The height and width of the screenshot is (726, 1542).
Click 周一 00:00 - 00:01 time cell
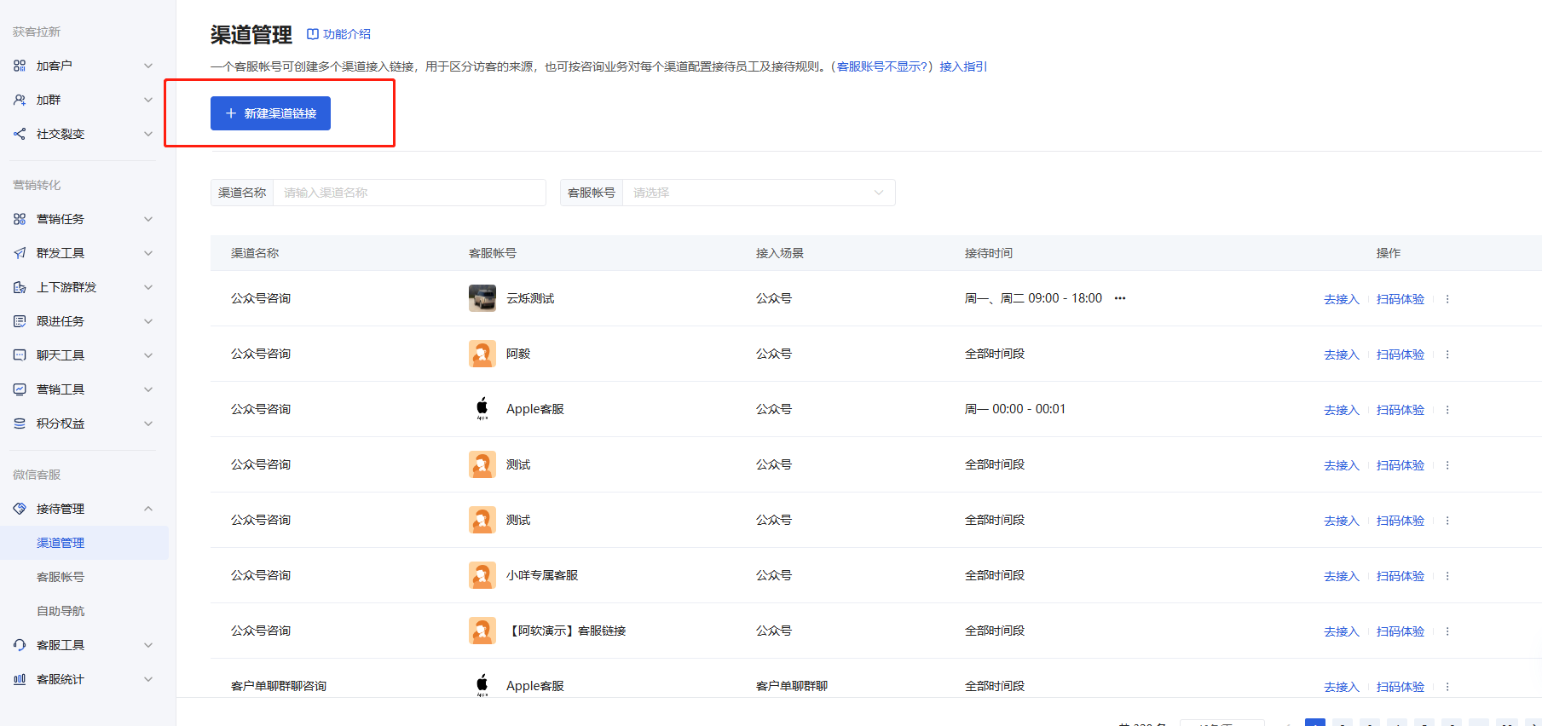click(x=1015, y=409)
